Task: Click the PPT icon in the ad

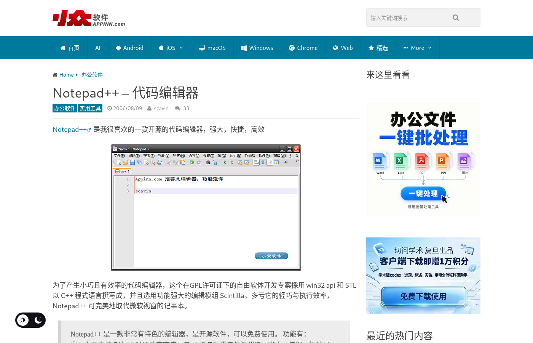Action: click(x=444, y=161)
